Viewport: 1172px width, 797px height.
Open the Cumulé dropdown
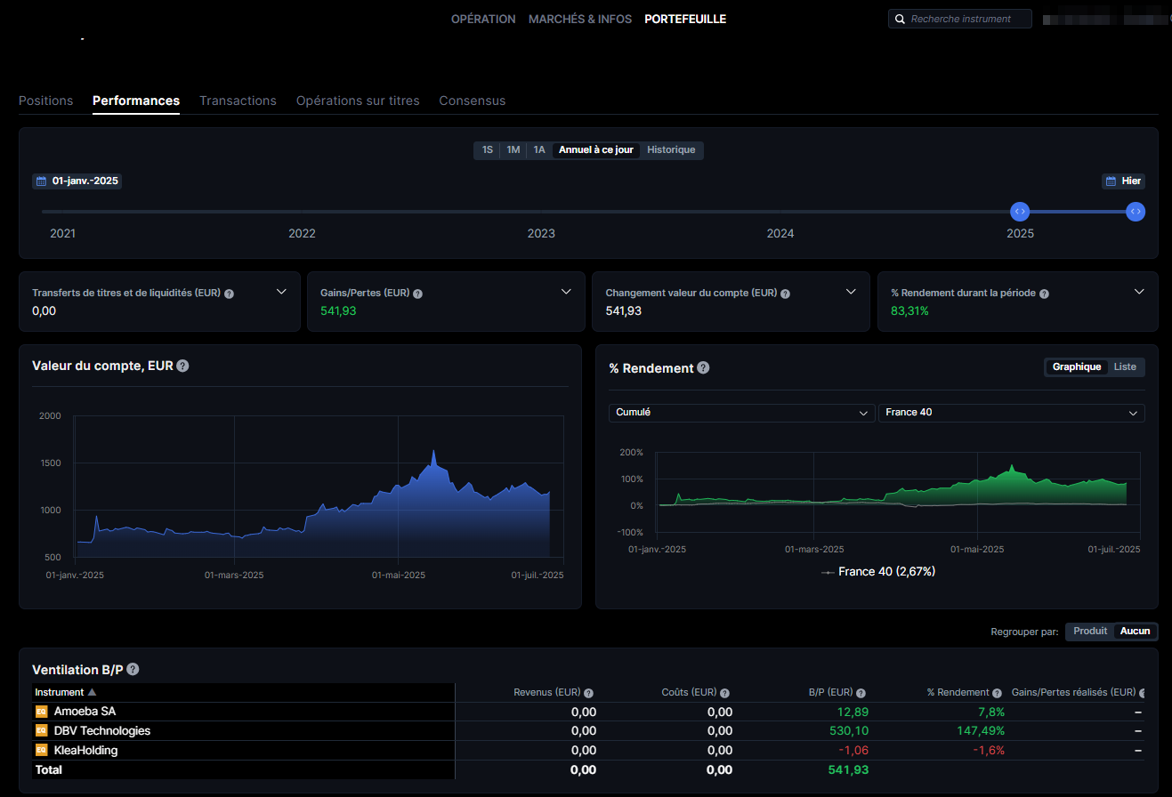point(741,413)
